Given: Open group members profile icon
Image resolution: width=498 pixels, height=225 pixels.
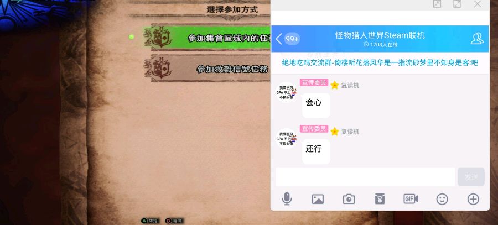Looking at the screenshot, I should pyautogui.click(x=477, y=38).
